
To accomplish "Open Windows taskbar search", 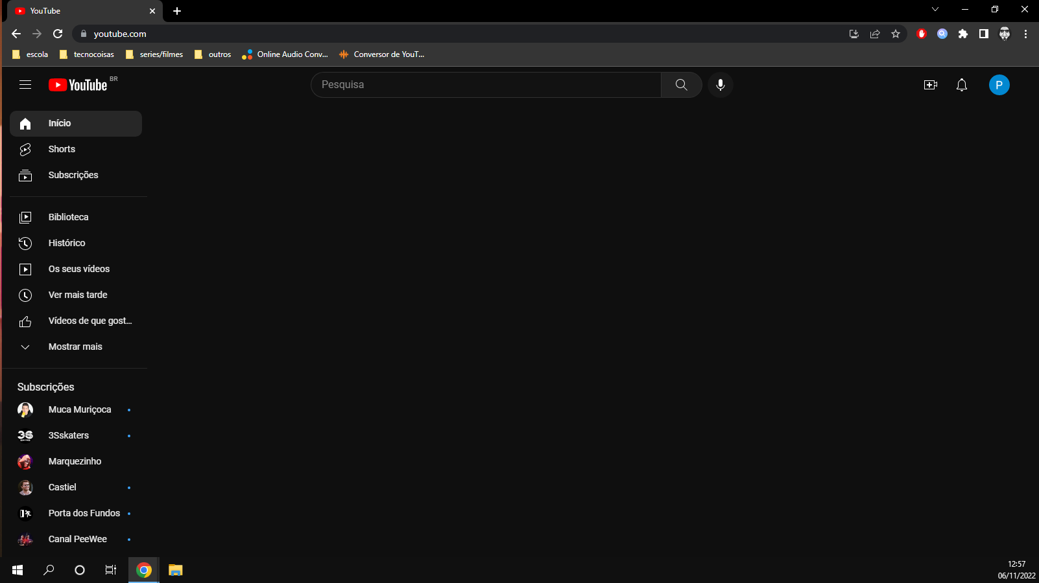I will point(49,570).
